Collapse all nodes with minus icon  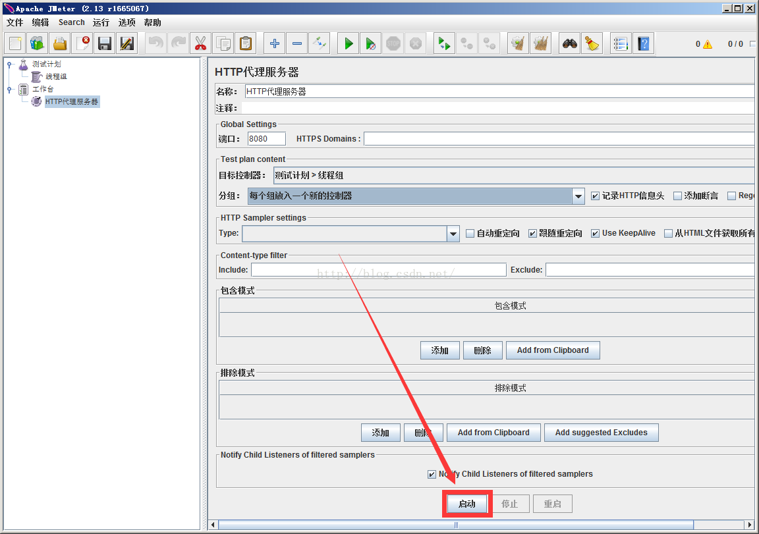[296, 43]
